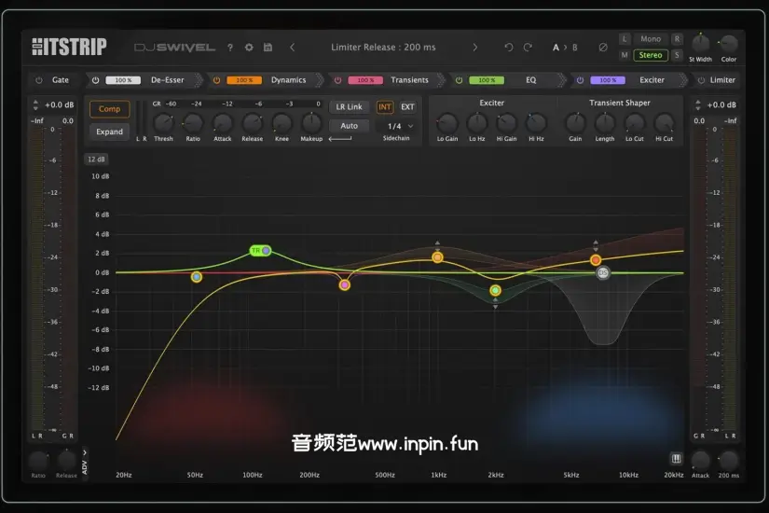Toggle the spectrum analyzer icon
The width and height of the screenshot is (769, 513).
click(x=677, y=459)
